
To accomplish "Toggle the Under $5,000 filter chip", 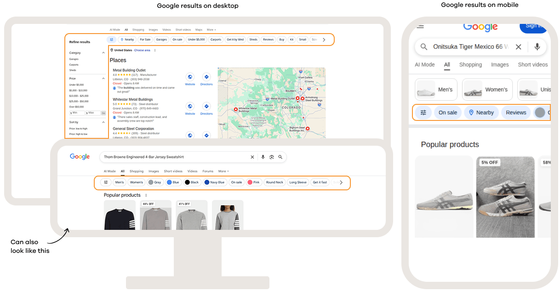I will tap(196, 40).
